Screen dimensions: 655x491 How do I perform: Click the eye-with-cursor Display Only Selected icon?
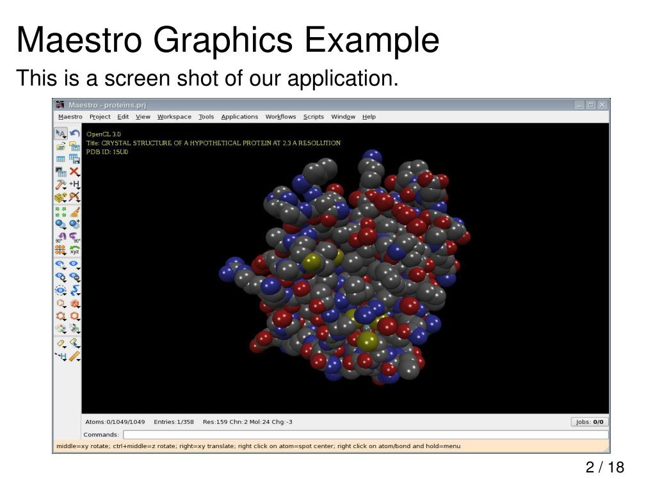pos(61,264)
